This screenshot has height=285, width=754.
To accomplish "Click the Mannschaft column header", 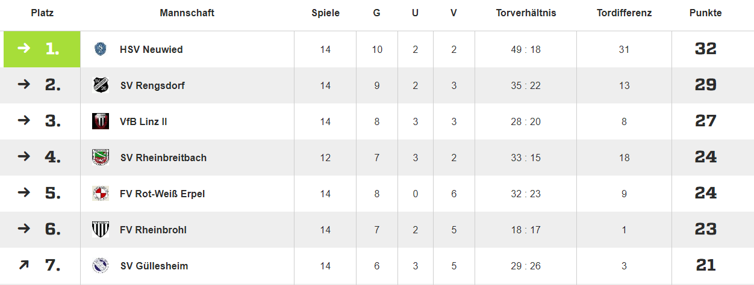I will point(187,13).
